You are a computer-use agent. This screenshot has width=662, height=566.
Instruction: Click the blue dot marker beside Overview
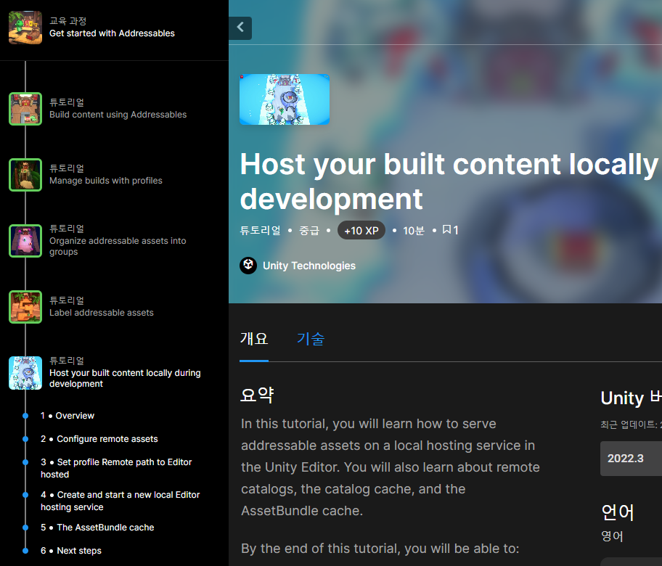25,416
